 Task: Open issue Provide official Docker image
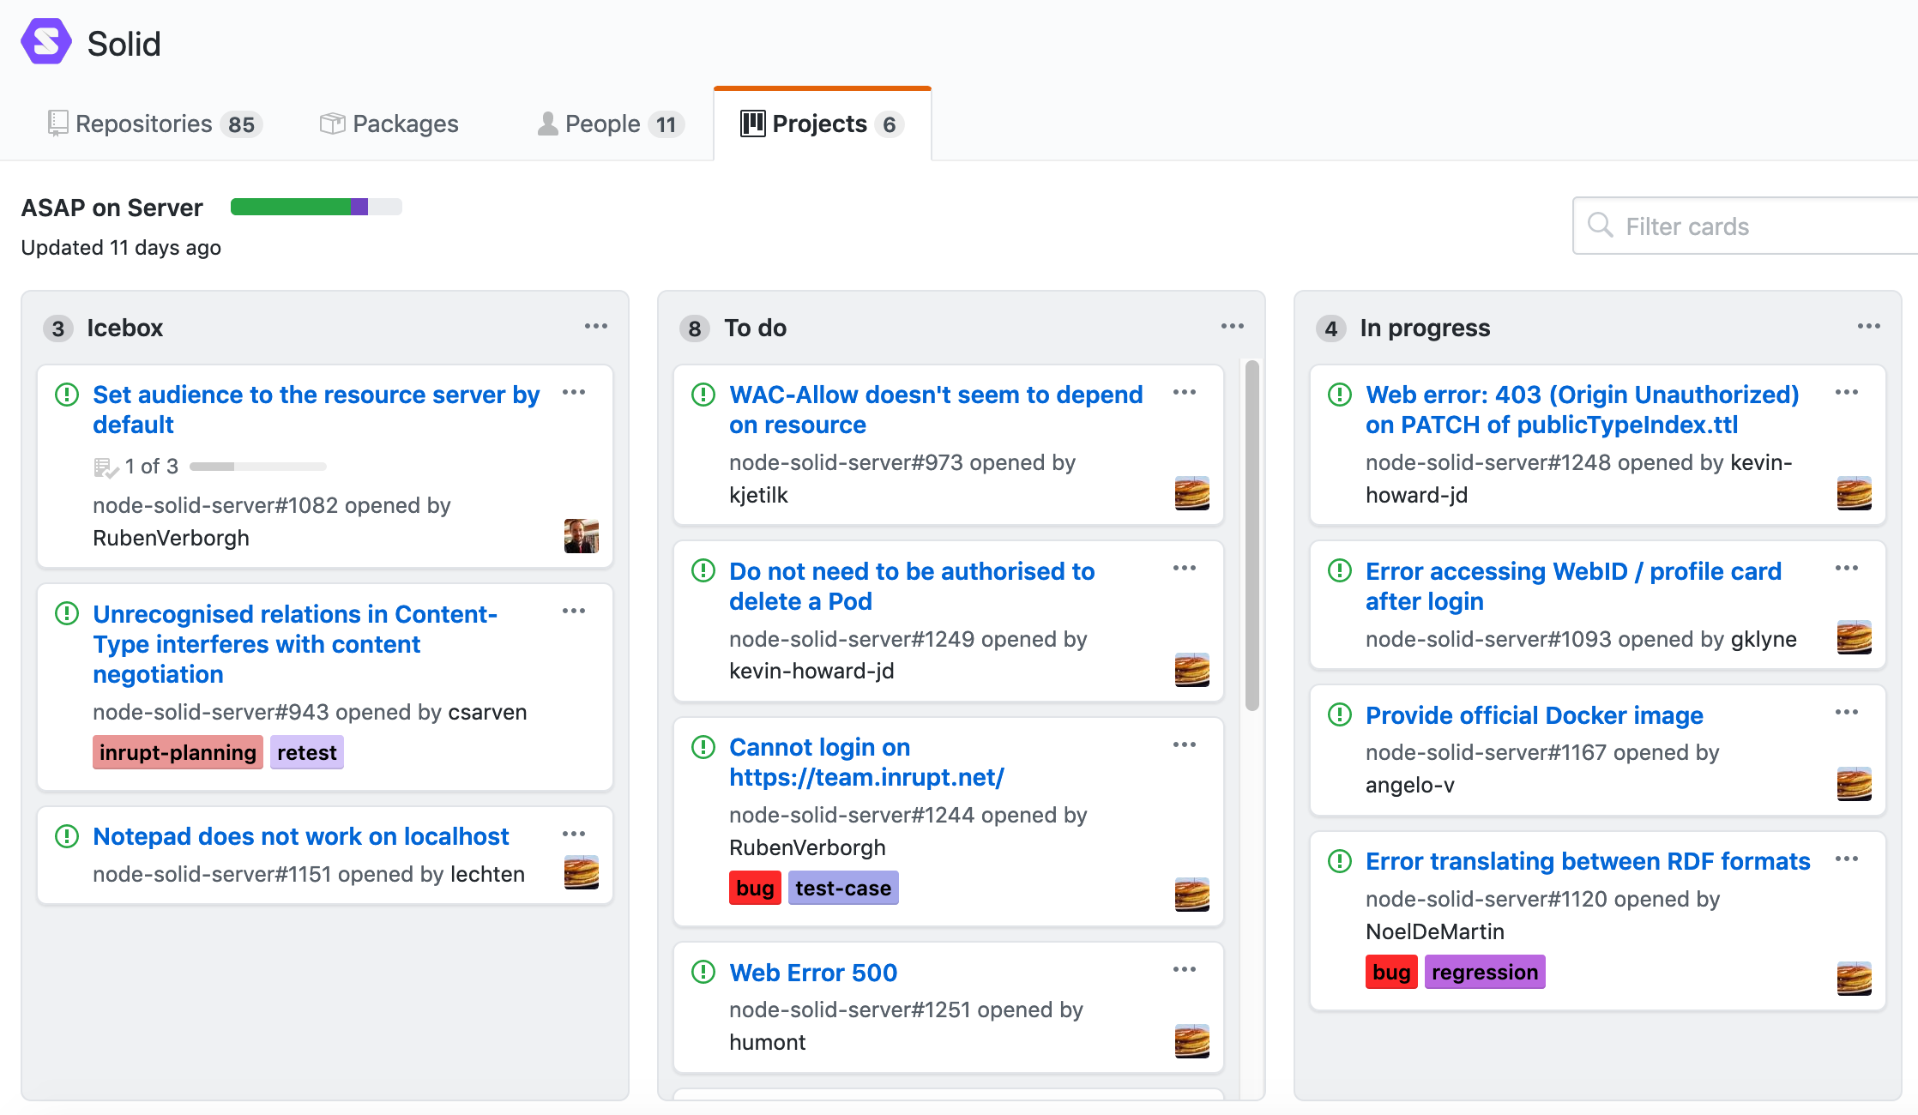click(x=1535, y=715)
